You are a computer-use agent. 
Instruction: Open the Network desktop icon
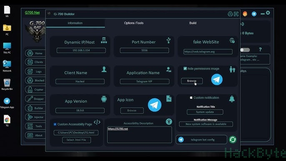click(x=7, y=66)
